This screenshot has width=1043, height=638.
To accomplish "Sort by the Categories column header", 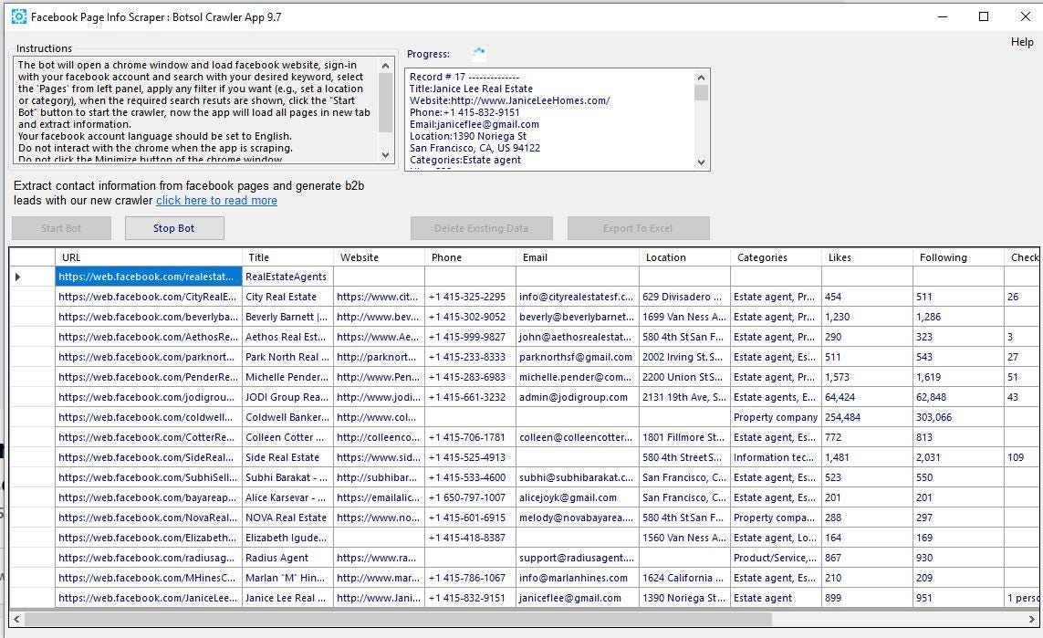I will click(776, 257).
